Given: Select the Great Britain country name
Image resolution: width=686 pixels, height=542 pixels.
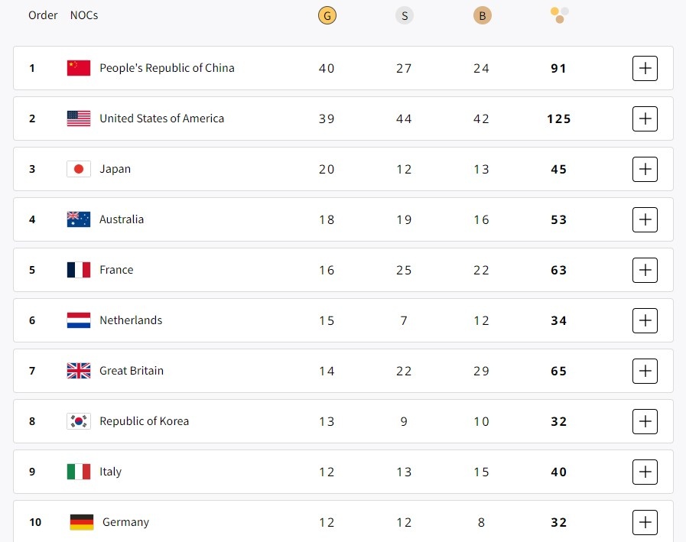Looking at the screenshot, I should (132, 370).
